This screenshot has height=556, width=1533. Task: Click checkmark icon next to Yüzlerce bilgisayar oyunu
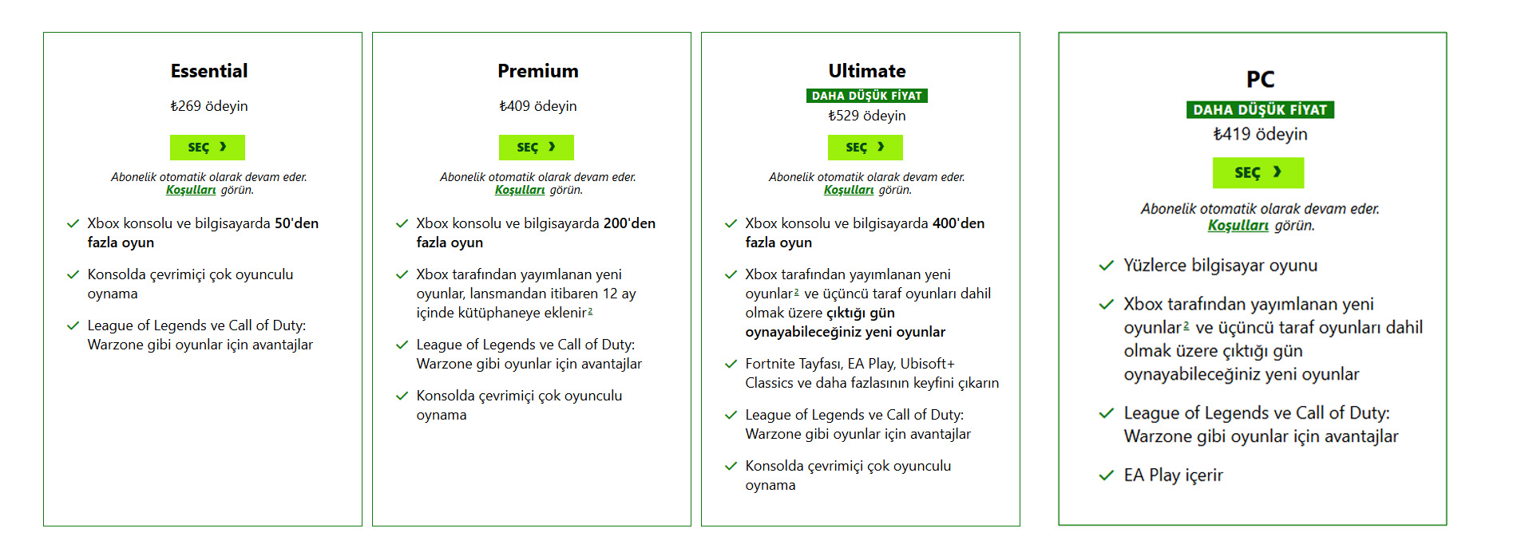click(x=1106, y=266)
